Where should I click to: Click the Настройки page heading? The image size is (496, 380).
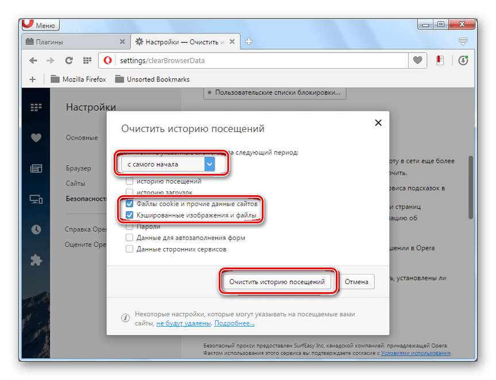point(91,107)
